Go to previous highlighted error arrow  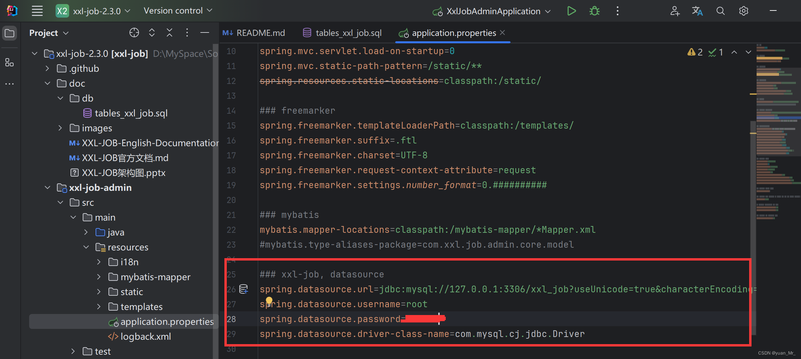tap(734, 52)
